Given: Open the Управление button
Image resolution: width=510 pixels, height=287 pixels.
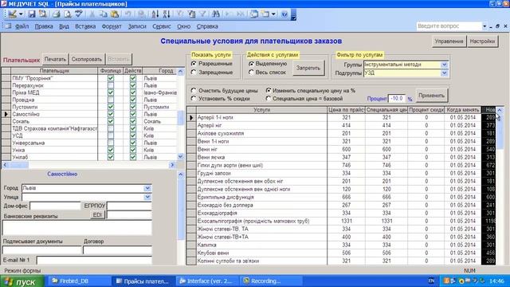Looking at the screenshot, I should point(449,41).
